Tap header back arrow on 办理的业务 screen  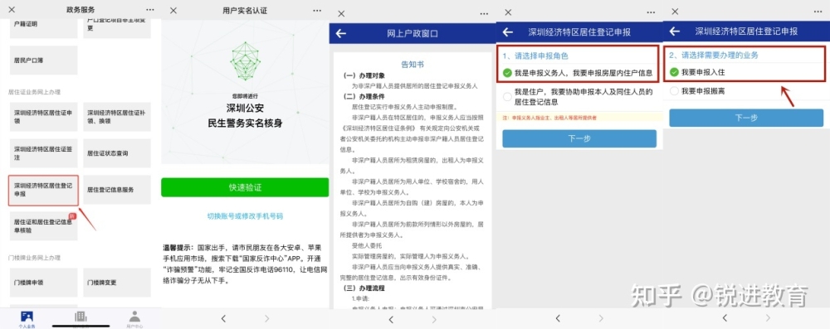674,31
